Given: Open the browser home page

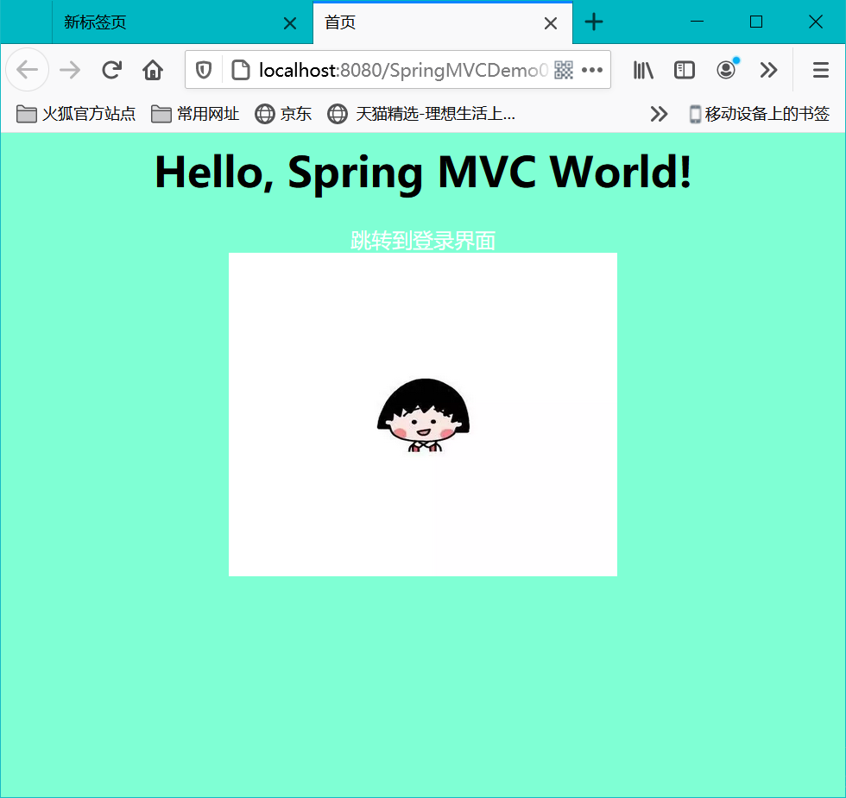Looking at the screenshot, I should [x=153, y=70].
